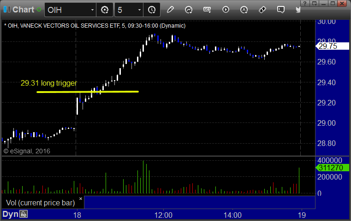Screen dimensions: 351x221
Task: Click the 29.20 price axis label
Action: (x=327, y=103)
